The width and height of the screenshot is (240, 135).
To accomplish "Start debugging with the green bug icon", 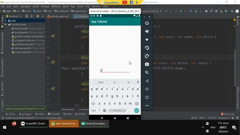I will [x=181, y=11].
